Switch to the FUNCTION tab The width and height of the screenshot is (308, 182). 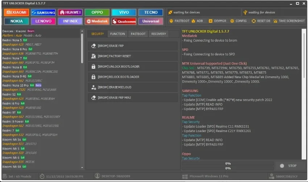117,34
